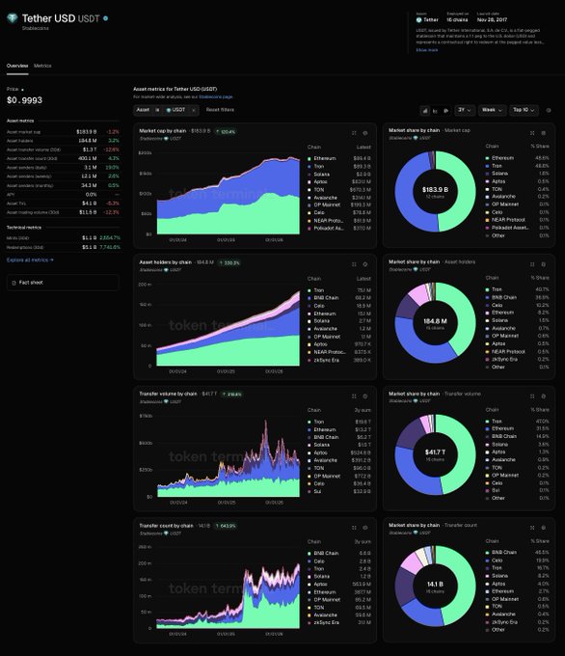Open the 3Y time range dropdown
The width and height of the screenshot is (565, 656).
coord(465,110)
